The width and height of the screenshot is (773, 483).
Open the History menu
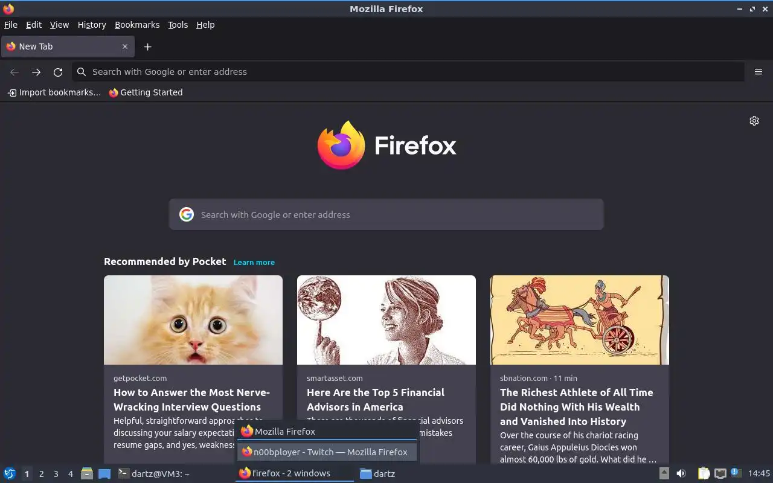click(x=92, y=25)
